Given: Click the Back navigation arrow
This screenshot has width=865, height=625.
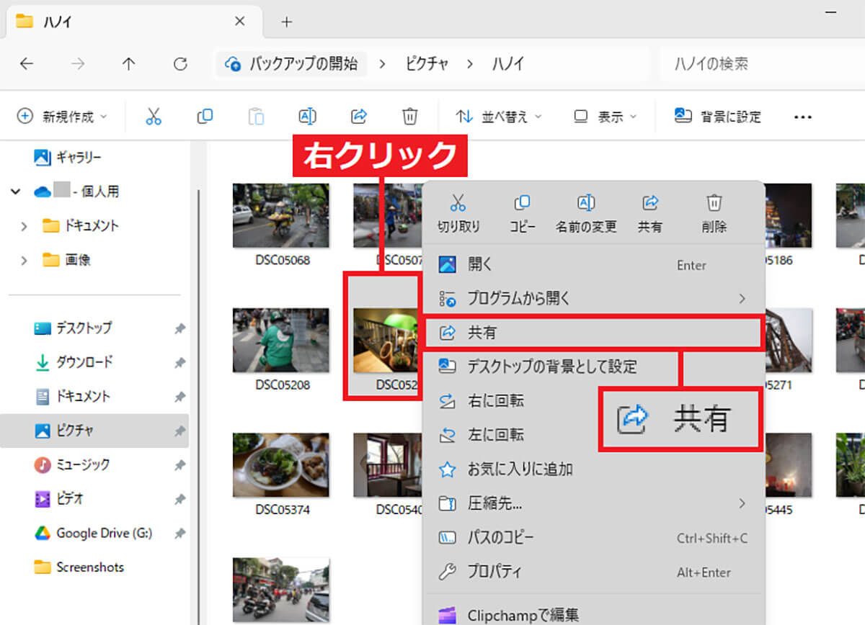Looking at the screenshot, I should [x=27, y=64].
